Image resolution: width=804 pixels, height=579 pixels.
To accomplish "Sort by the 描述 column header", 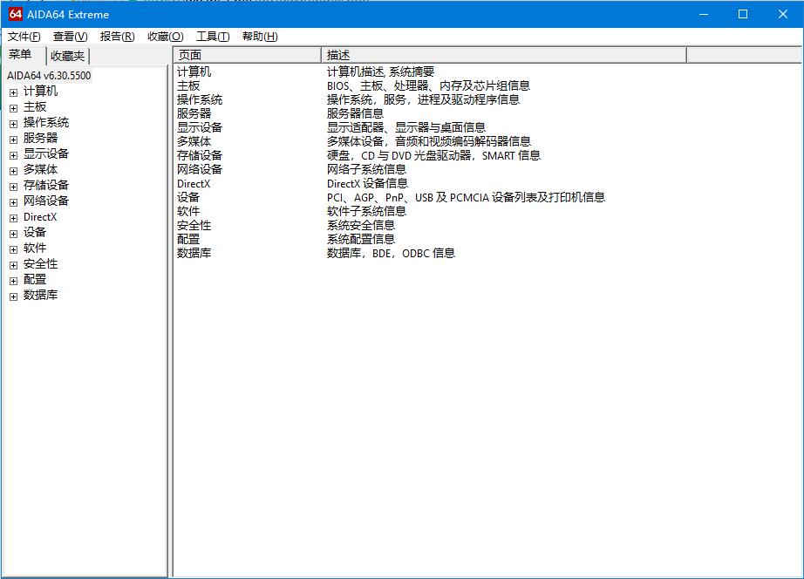I will coord(504,55).
